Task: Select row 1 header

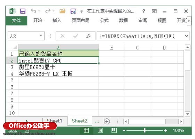Action: tap(12, 54)
